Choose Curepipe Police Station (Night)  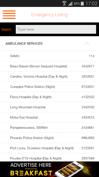[x=50, y=87]
